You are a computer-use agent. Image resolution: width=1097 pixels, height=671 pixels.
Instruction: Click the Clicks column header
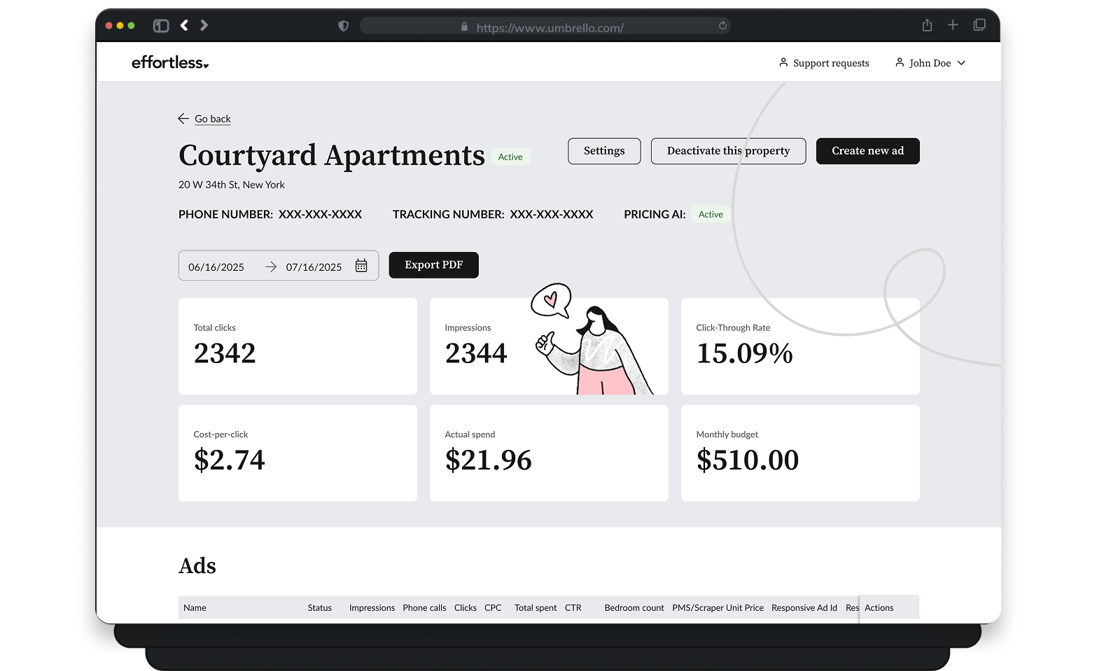466,608
